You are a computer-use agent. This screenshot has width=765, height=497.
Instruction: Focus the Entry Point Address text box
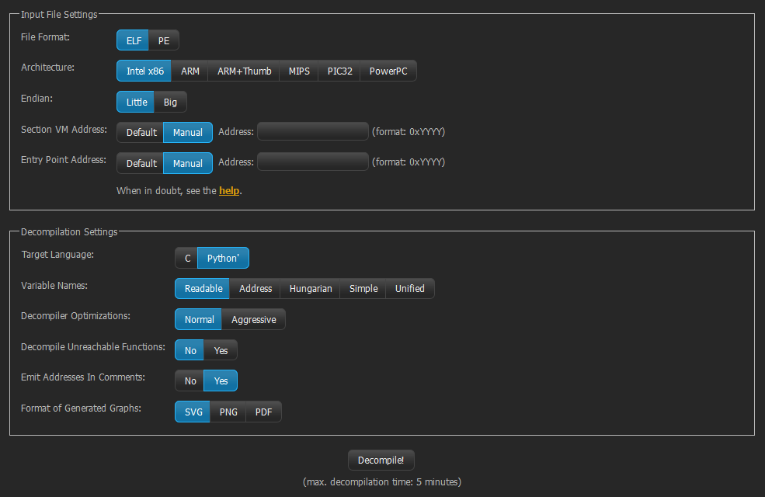[312, 163]
